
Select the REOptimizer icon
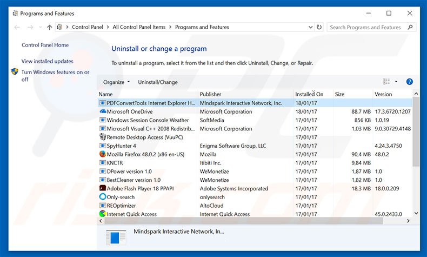(x=102, y=206)
